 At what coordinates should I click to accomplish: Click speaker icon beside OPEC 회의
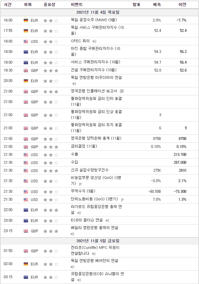94,42
